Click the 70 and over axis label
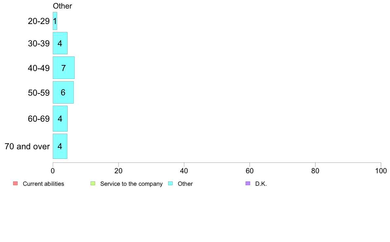 tap(27, 146)
